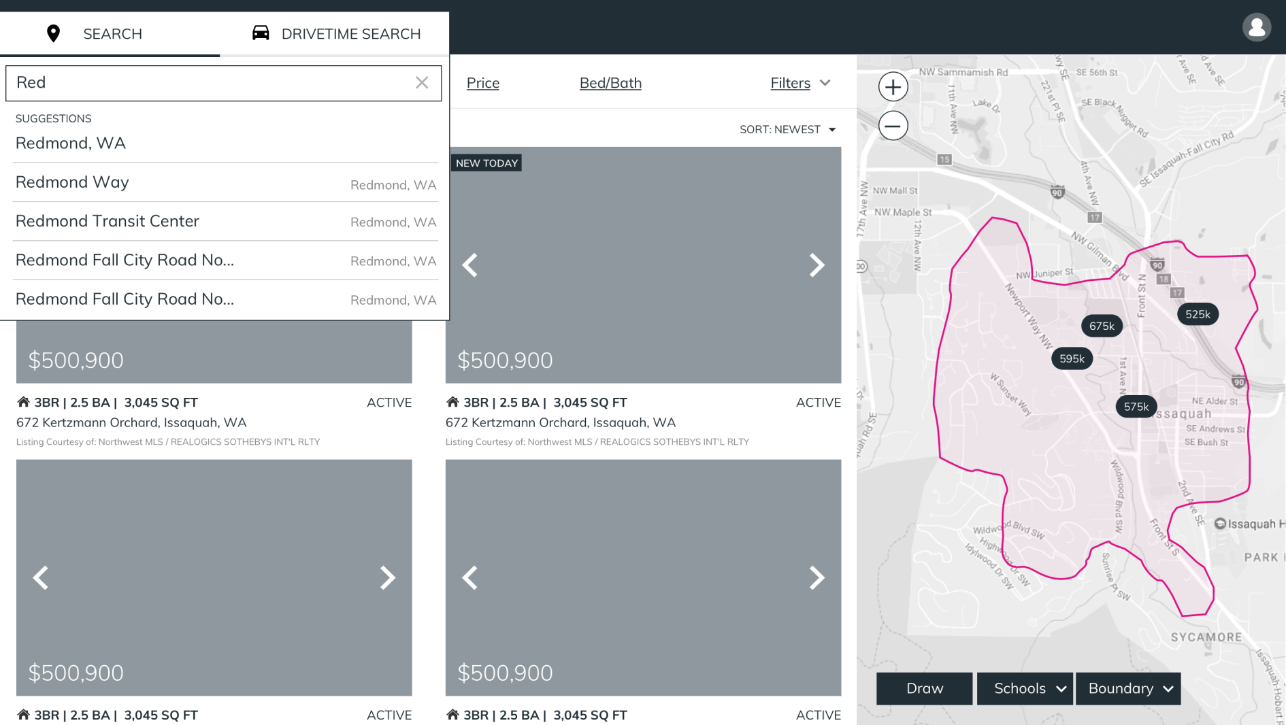Expand the Filters dropdown
Screen dimensions: 1286x725
800,83
